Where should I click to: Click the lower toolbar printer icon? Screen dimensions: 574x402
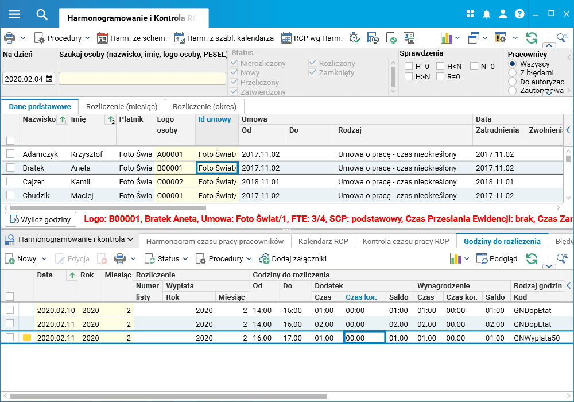(120, 259)
